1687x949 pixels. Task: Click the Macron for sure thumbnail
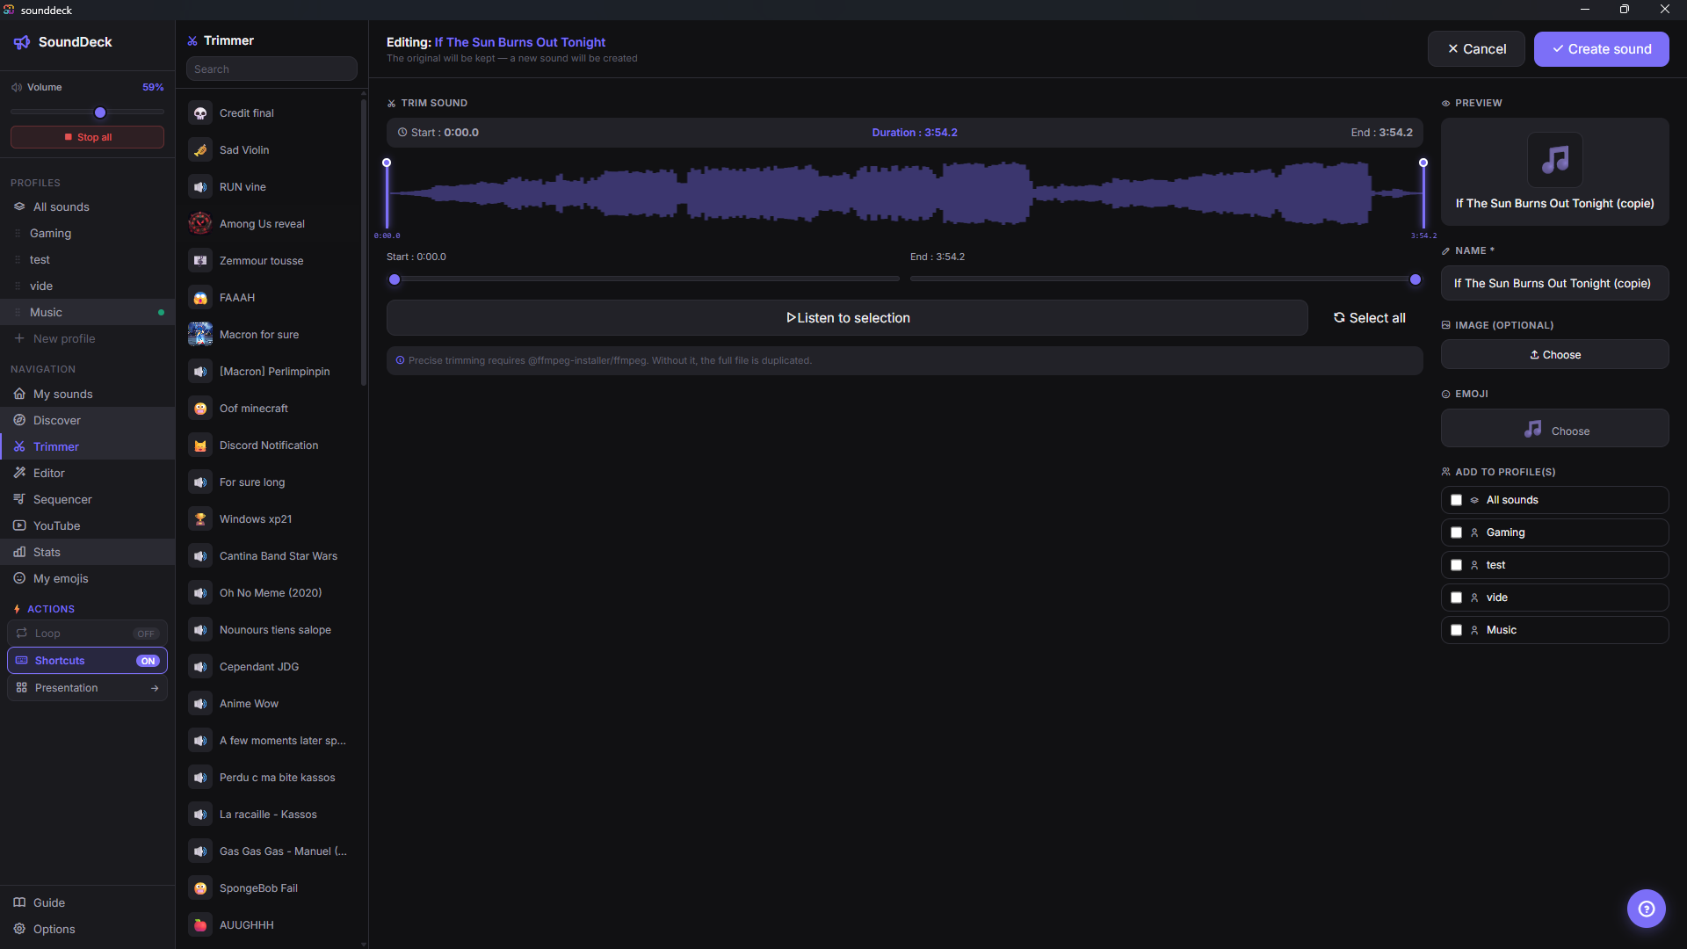200,335
